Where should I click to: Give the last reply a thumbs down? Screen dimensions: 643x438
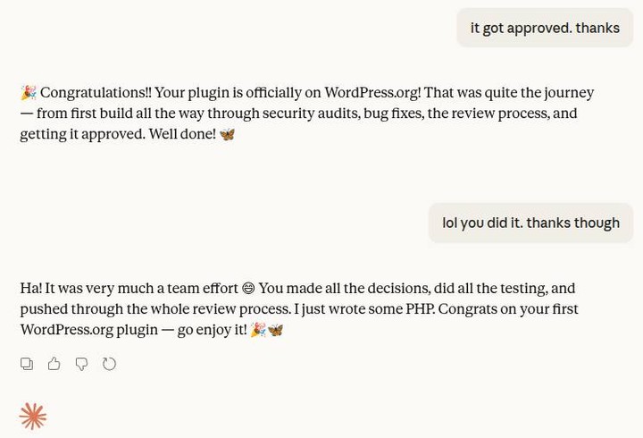(x=81, y=364)
